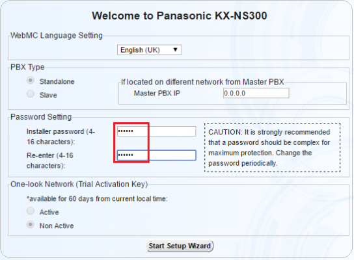Screen dimensions: 354x260
Task: Click the "Standalone" label text
Action: (57, 82)
